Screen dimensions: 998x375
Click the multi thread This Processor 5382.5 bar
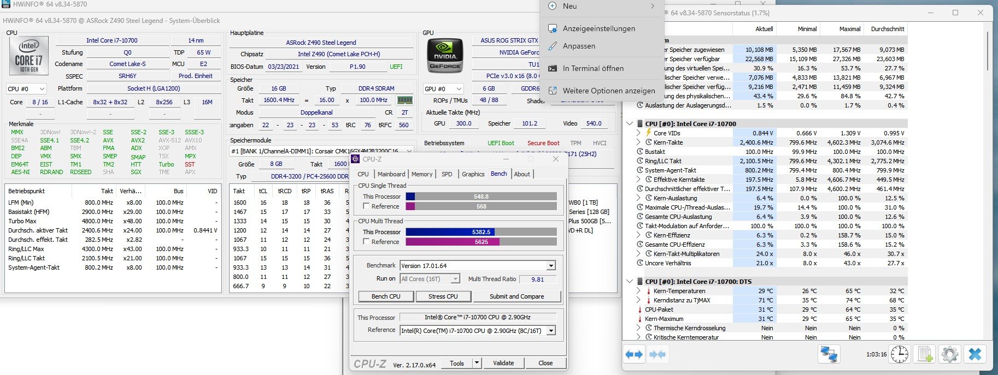tap(481, 232)
